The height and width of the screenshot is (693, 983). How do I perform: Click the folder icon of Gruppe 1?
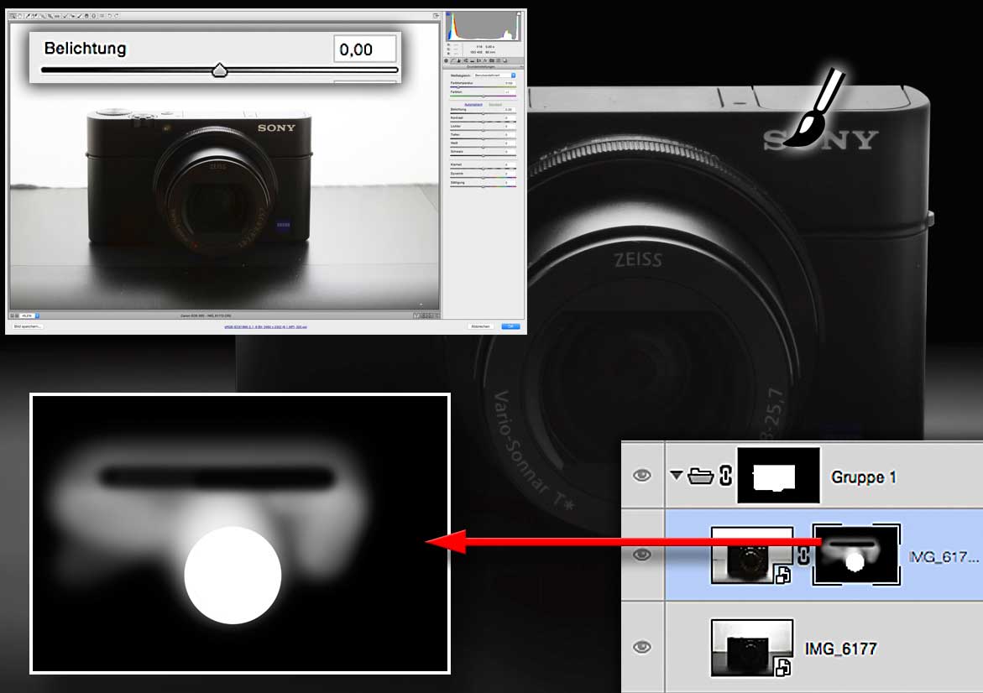[x=700, y=477]
